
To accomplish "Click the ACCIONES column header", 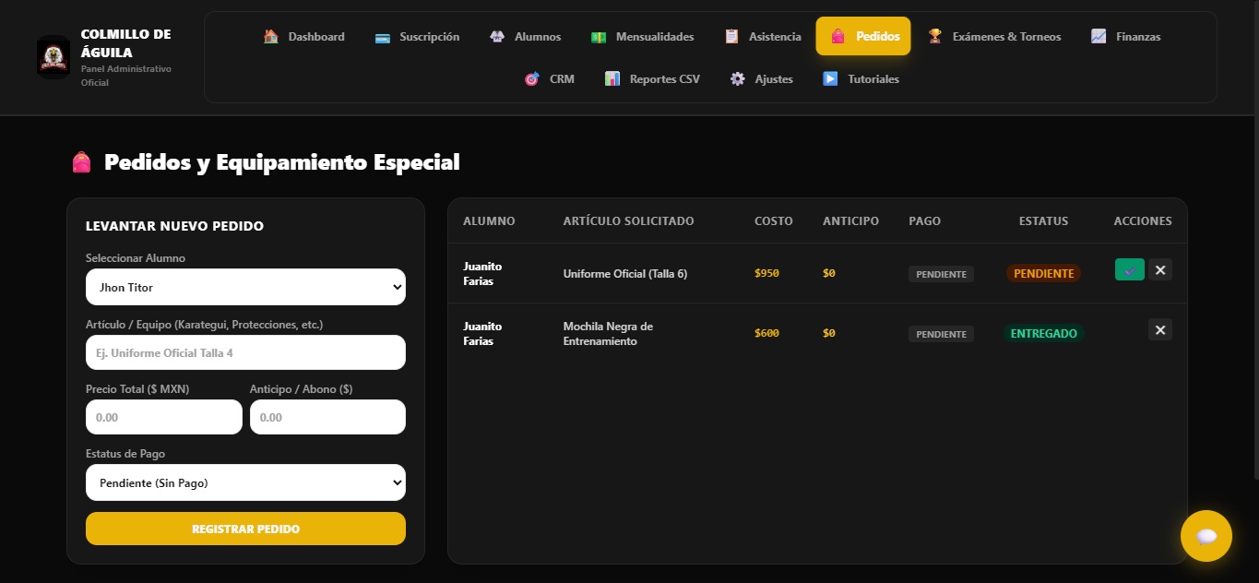I will pyautogui.click(x=1143, y=221).
